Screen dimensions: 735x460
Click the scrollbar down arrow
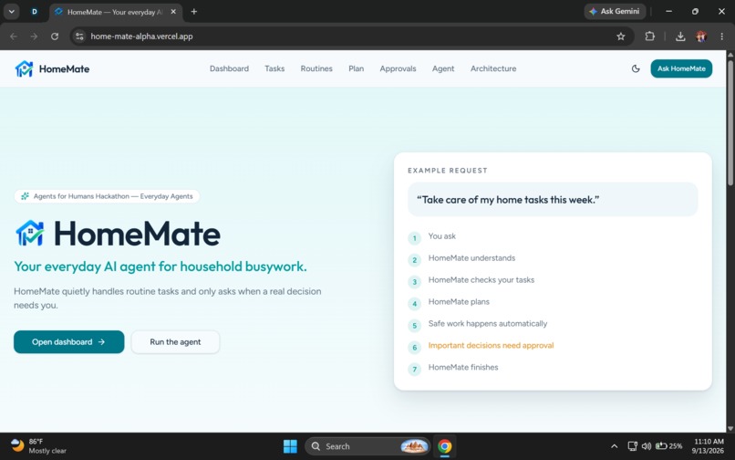(x=730, y=428)
